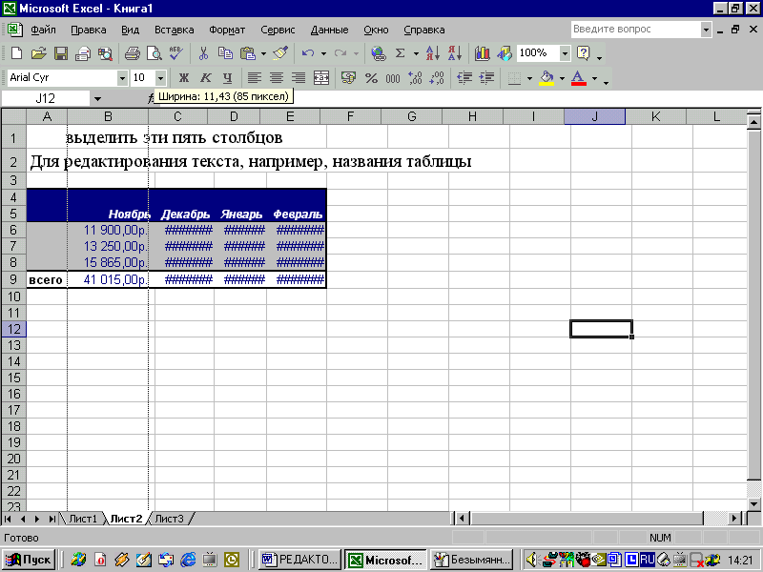763x572 pixels.
Task: Toggle center alignment
Action: (277, 78)
